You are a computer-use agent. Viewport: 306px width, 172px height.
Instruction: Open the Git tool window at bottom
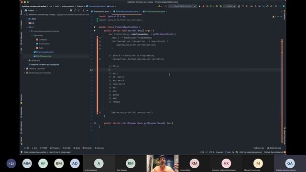pos(27,148)
